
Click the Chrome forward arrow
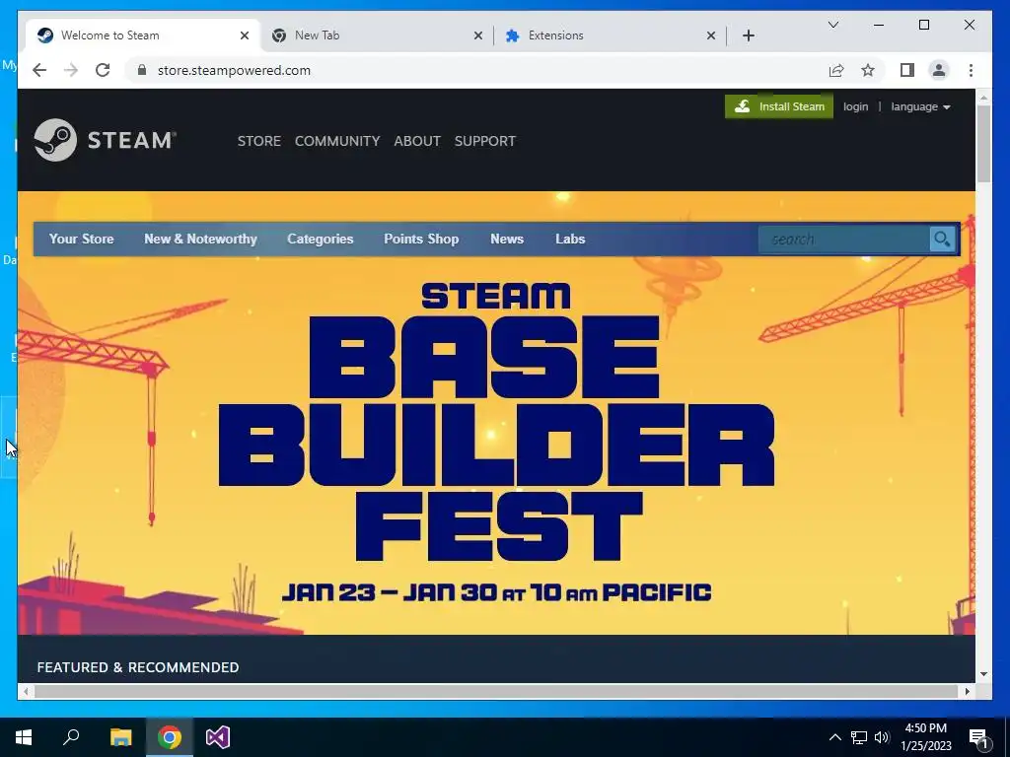(71, 70)
